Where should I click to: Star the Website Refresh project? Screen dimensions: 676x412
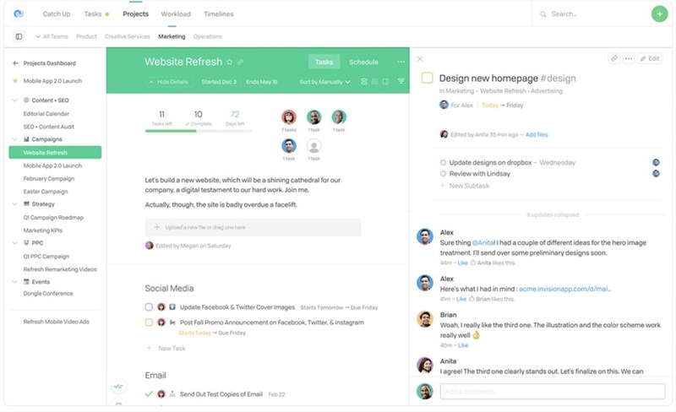click(x=229, y=62)
